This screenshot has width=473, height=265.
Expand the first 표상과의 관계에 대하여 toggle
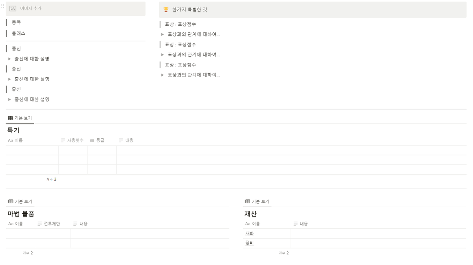pos(162,34)
